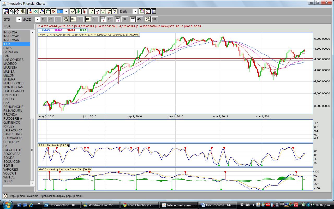This screenshot has width=334, height=209.
Task: Select MULTIFOODS in the stock list
Action: [16, 83]
